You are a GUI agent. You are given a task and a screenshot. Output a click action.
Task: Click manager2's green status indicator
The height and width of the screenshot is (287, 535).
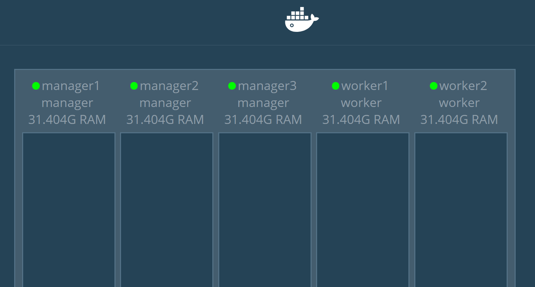(x=134, y=86)
